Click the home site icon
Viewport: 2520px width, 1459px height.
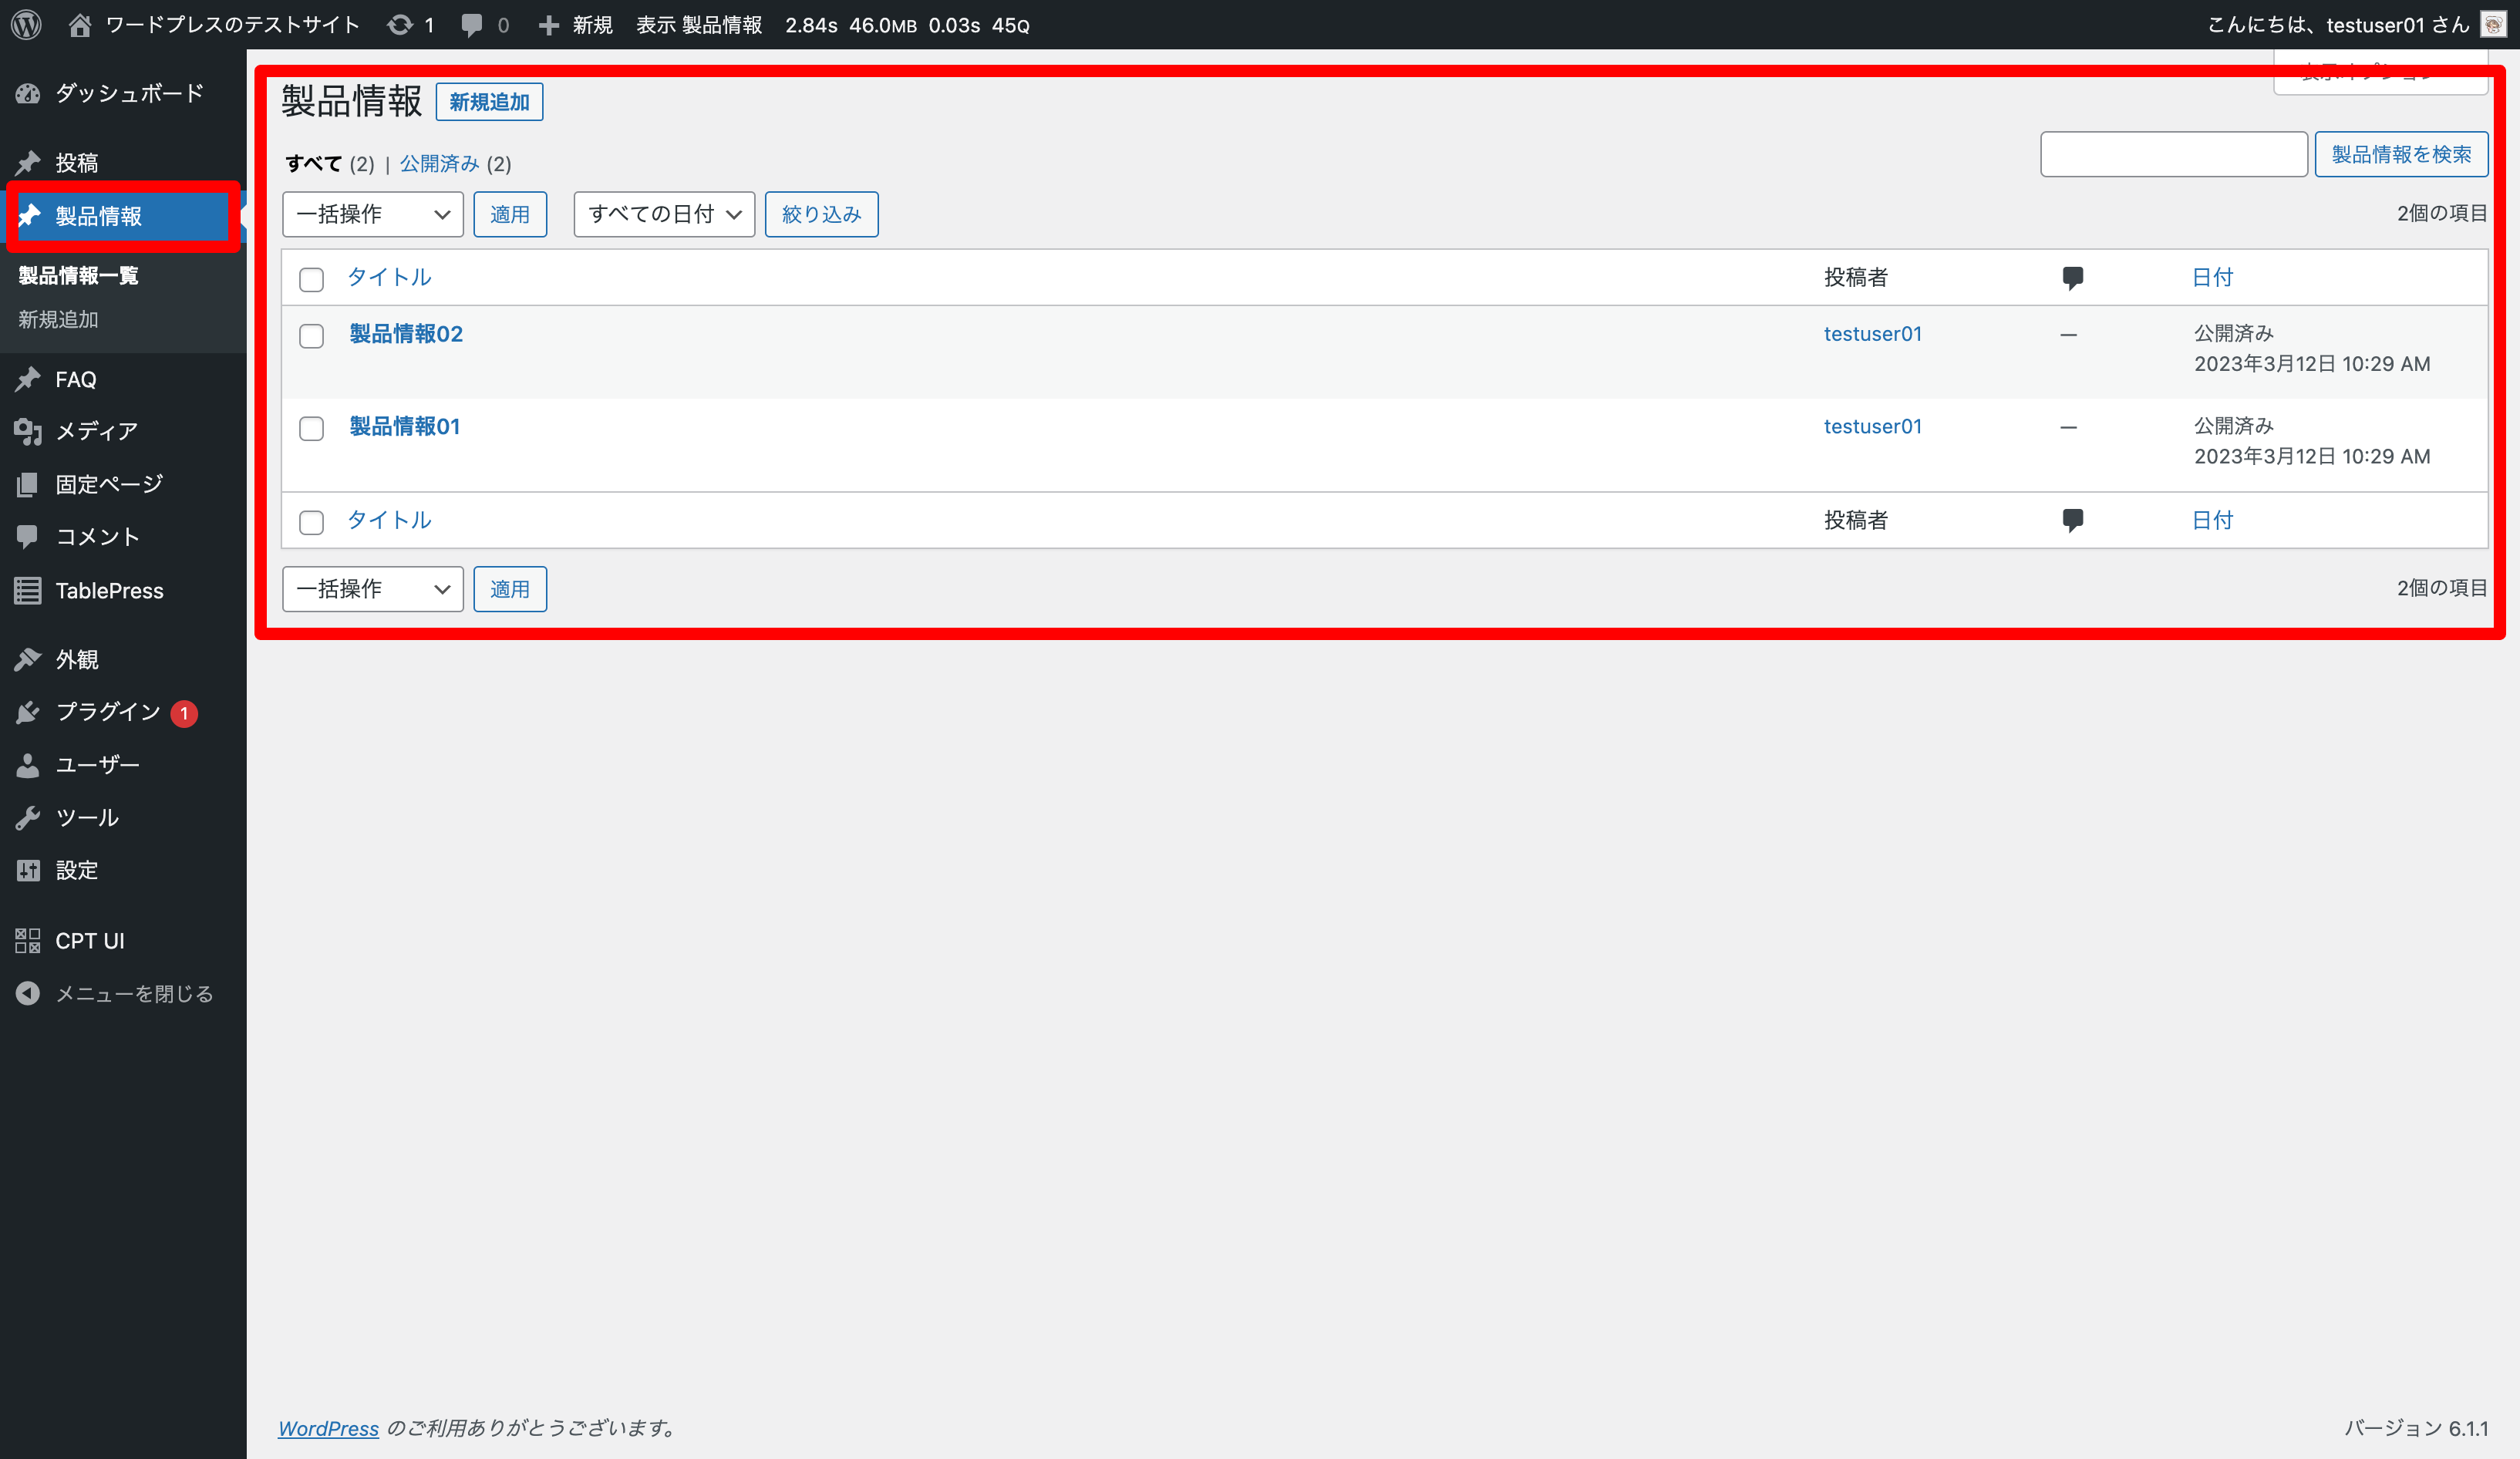tap(80, 25)
